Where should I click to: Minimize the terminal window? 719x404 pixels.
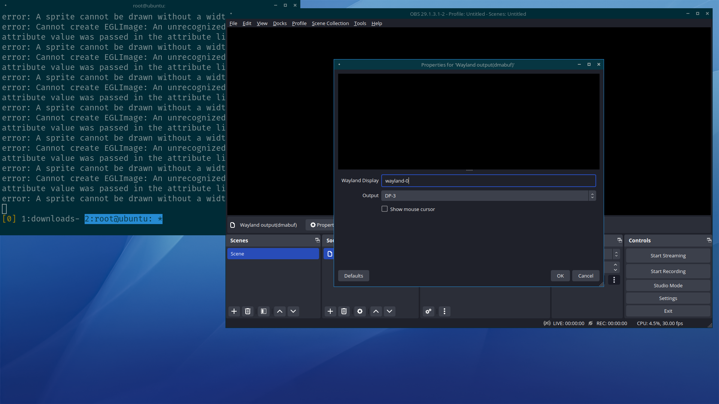(276, 5)
